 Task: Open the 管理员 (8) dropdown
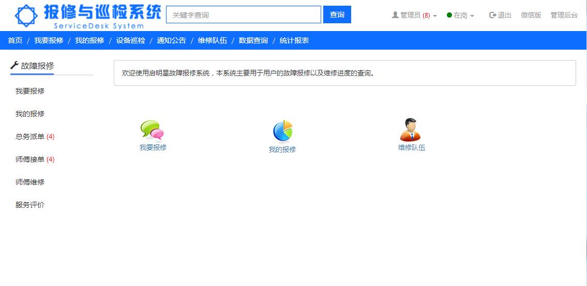[x=414, y=16]
